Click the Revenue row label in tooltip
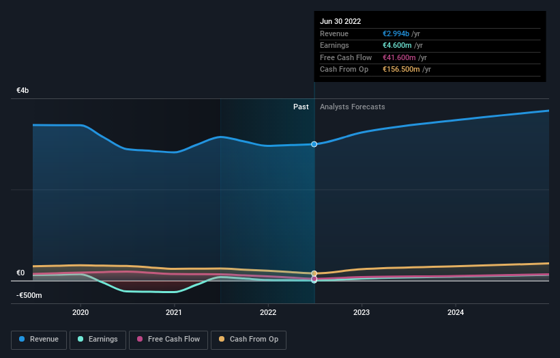Viewport: 560px width, 358px height. [x=334, y=33]
